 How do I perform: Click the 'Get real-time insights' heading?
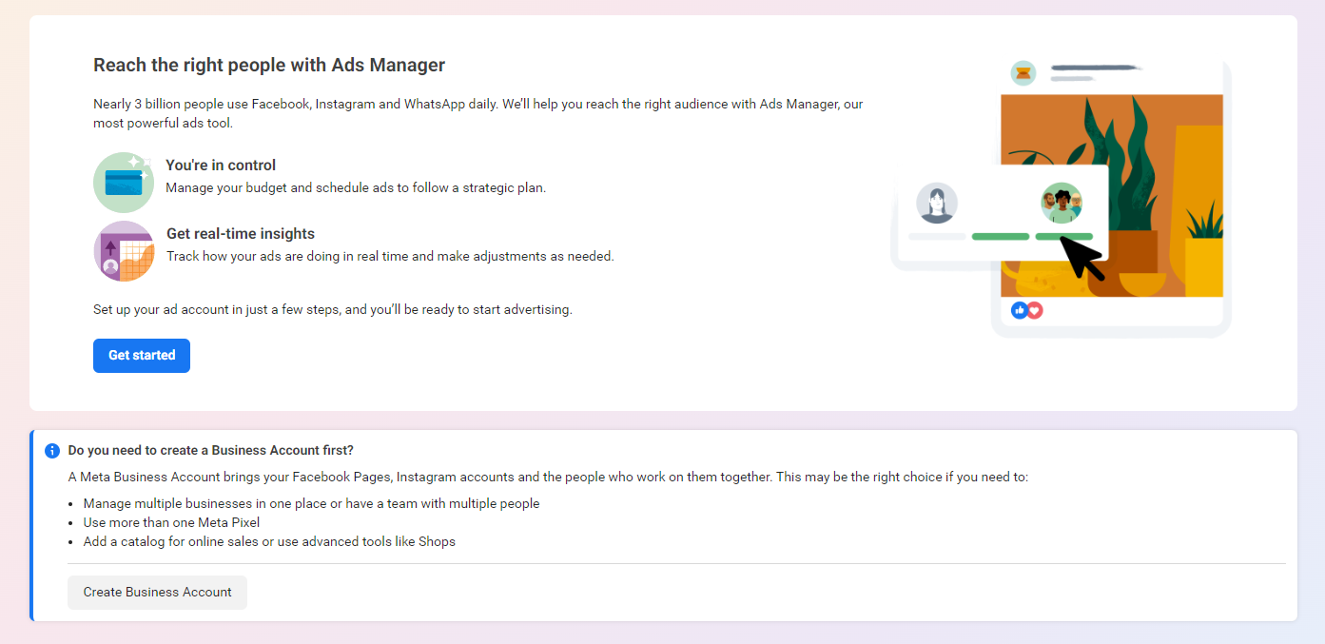pyautogui.click(x=241, y=234)
